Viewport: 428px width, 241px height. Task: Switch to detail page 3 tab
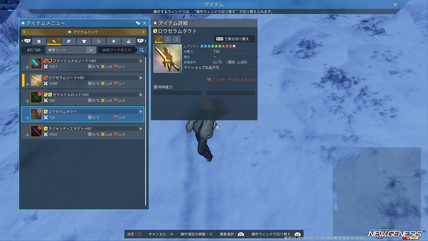(x=176, y=39)
